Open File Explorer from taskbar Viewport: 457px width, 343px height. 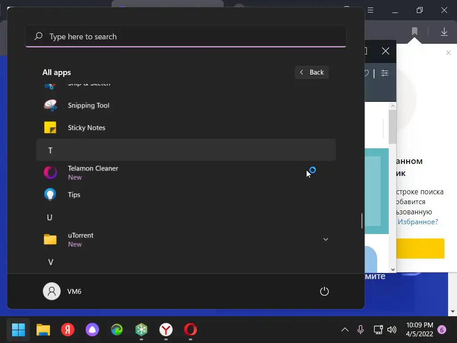coord(43,330)
